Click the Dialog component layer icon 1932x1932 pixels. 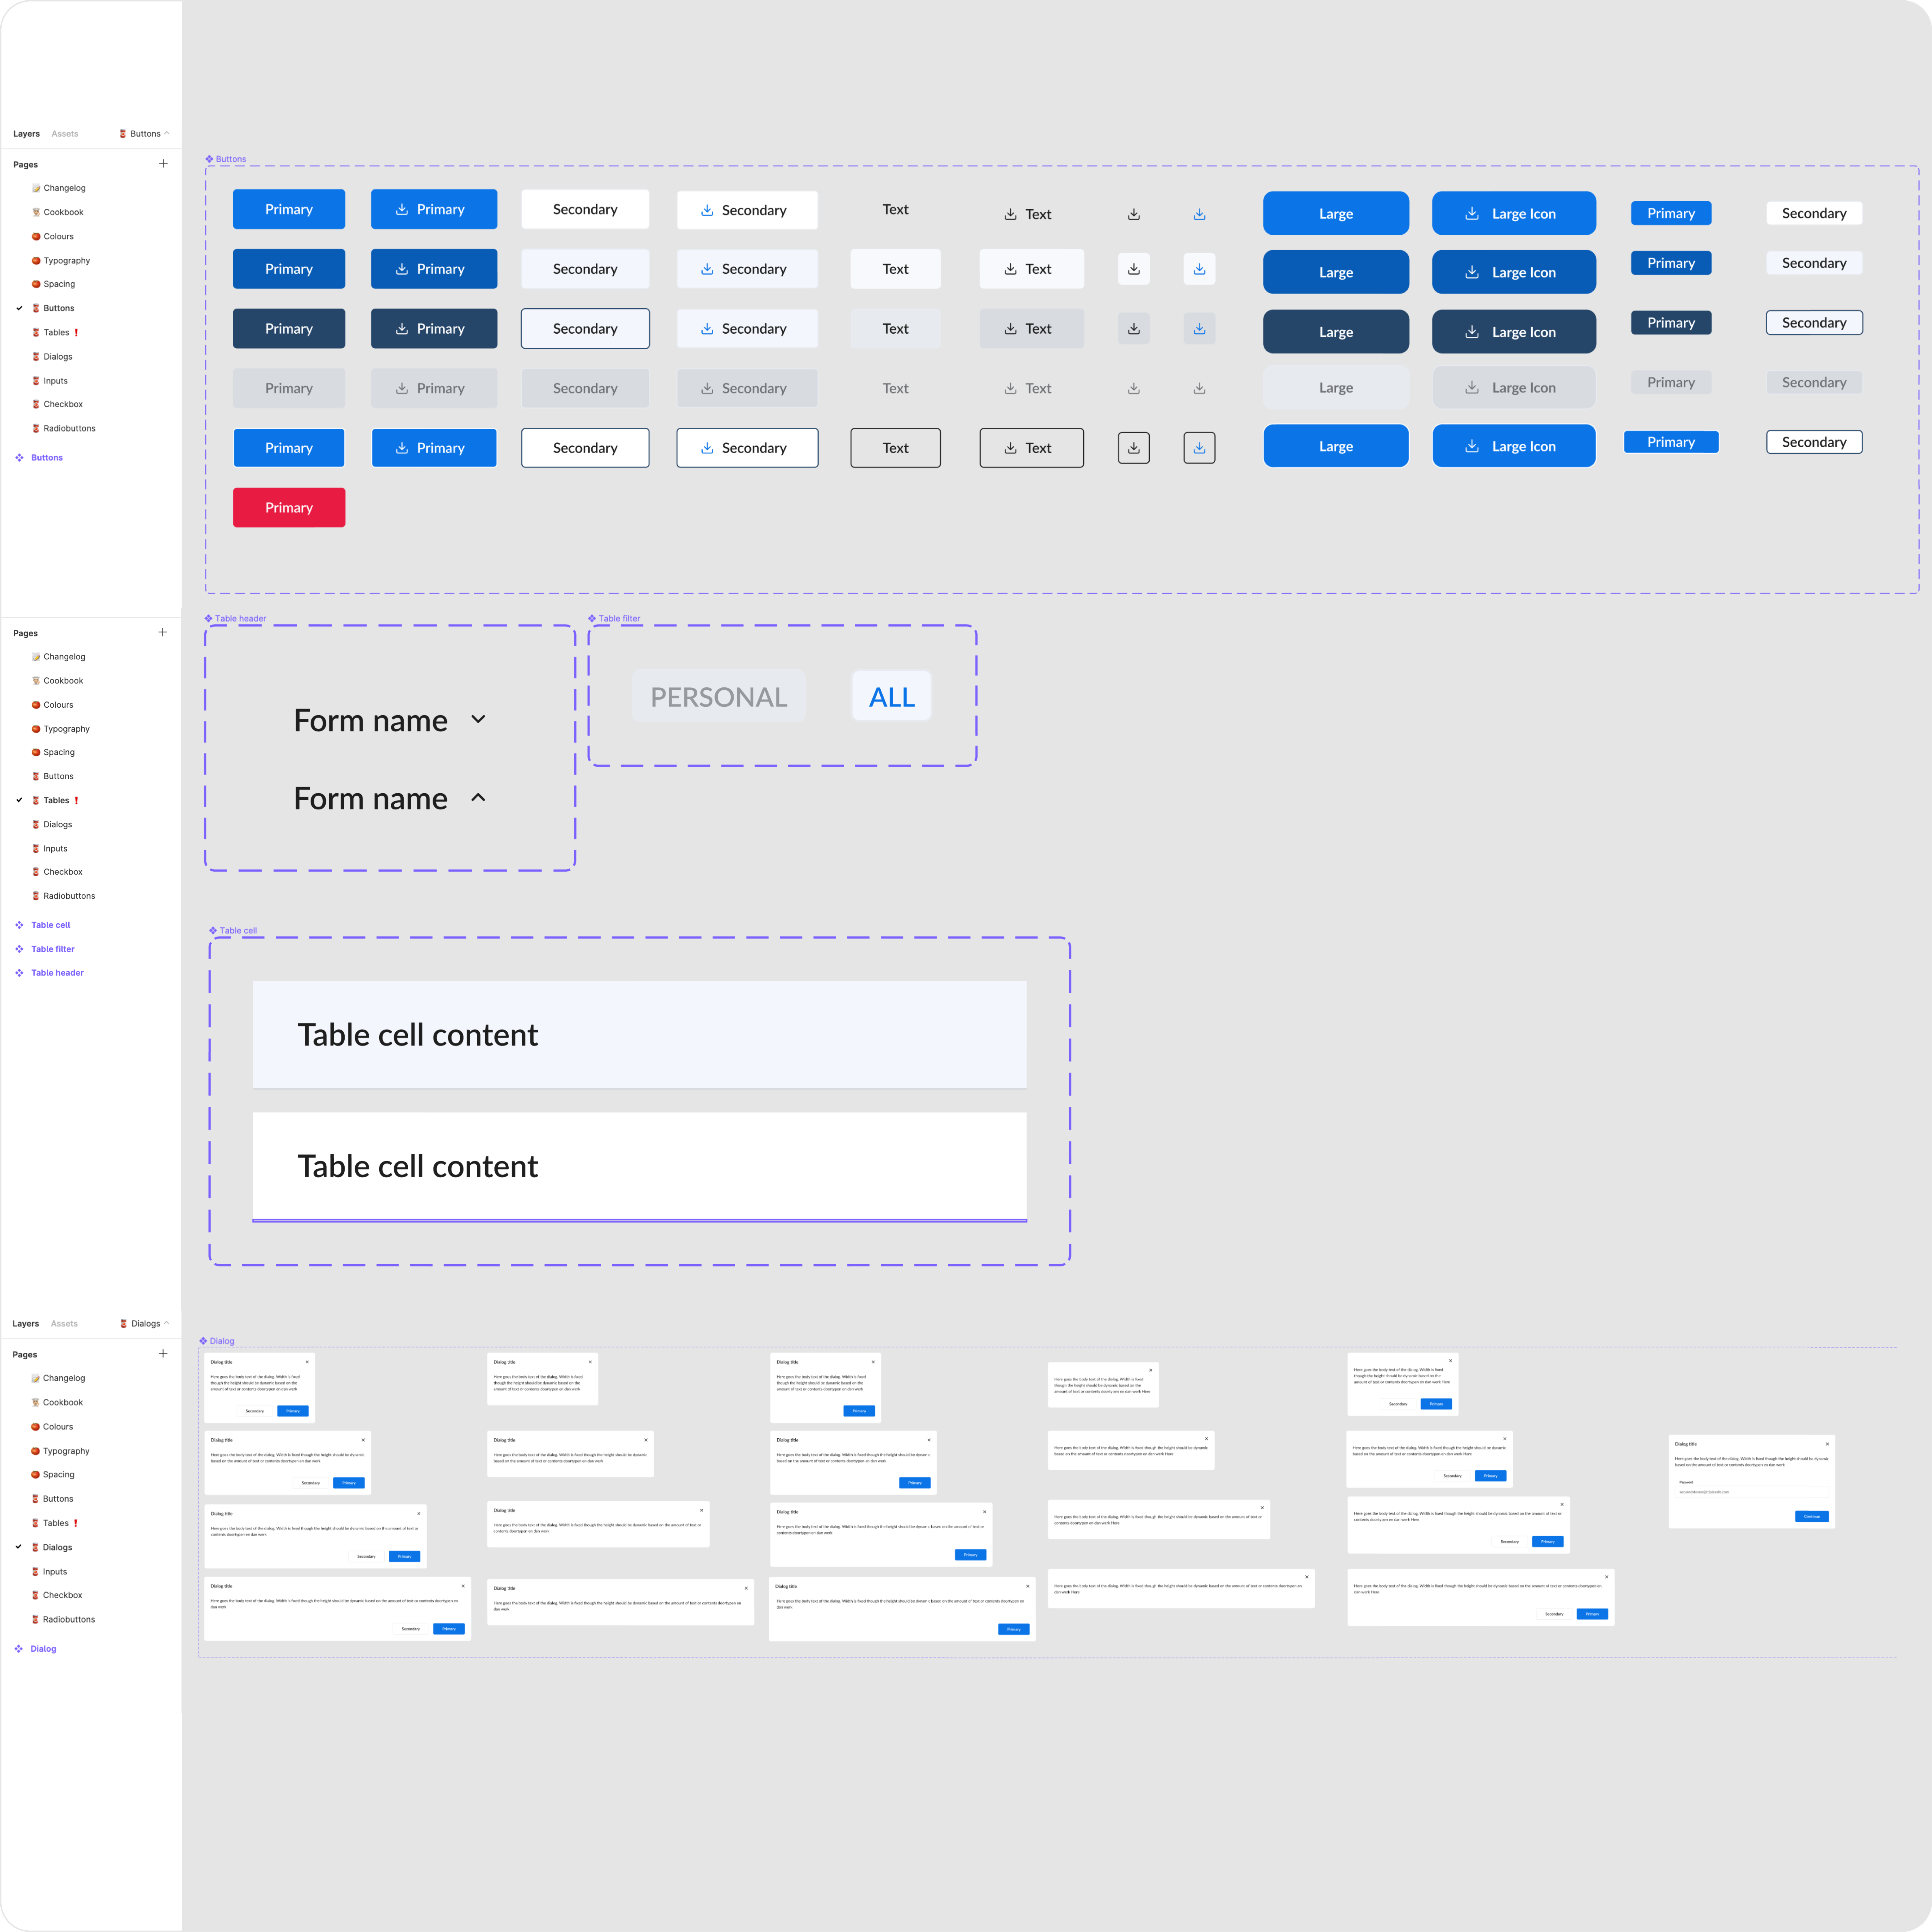point(19,1649)
